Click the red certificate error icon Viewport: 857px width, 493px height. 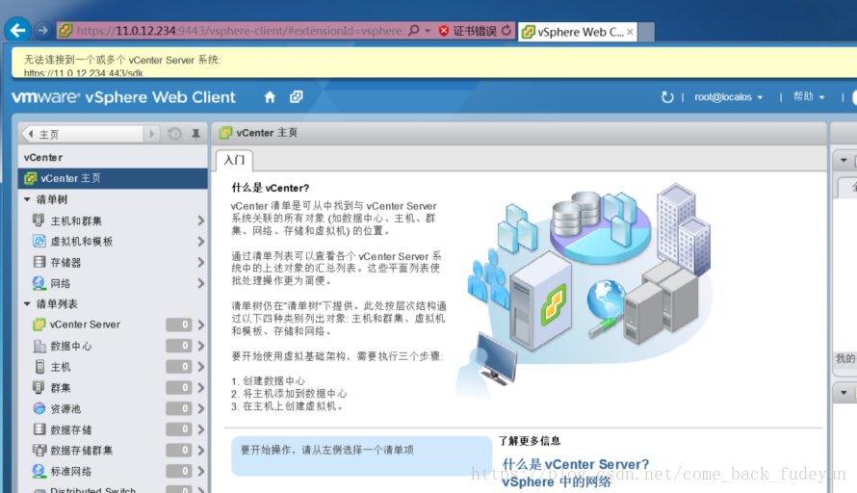[x=444, y=31]
